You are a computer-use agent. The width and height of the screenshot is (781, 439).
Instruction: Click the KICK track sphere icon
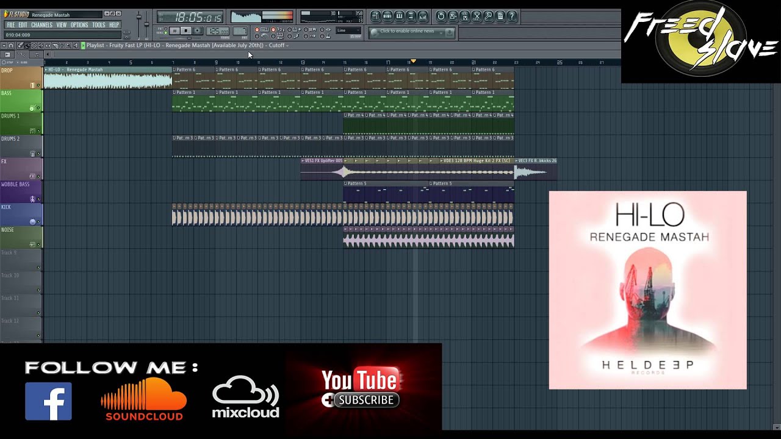click(x=32, y=221)
